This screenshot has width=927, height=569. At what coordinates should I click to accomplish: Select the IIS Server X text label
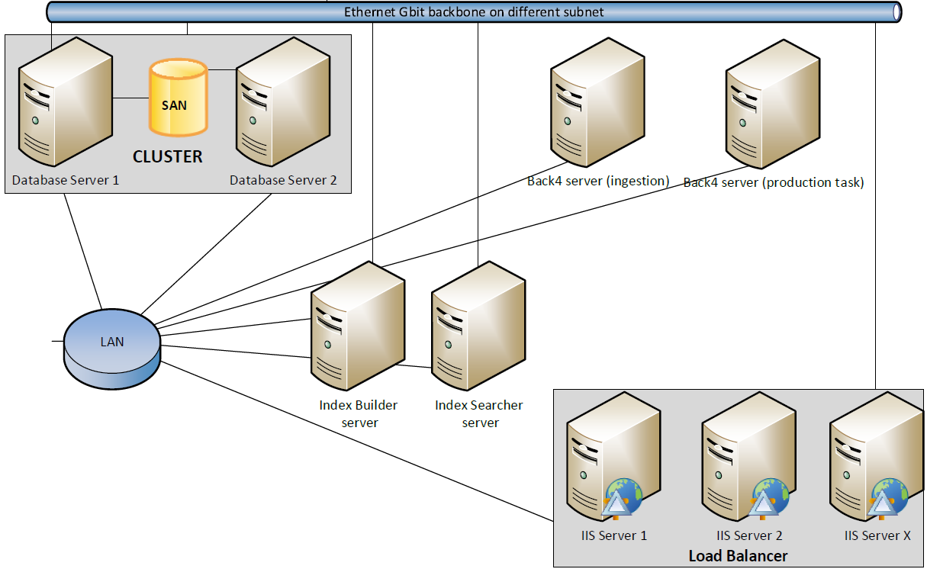point(877,535)
